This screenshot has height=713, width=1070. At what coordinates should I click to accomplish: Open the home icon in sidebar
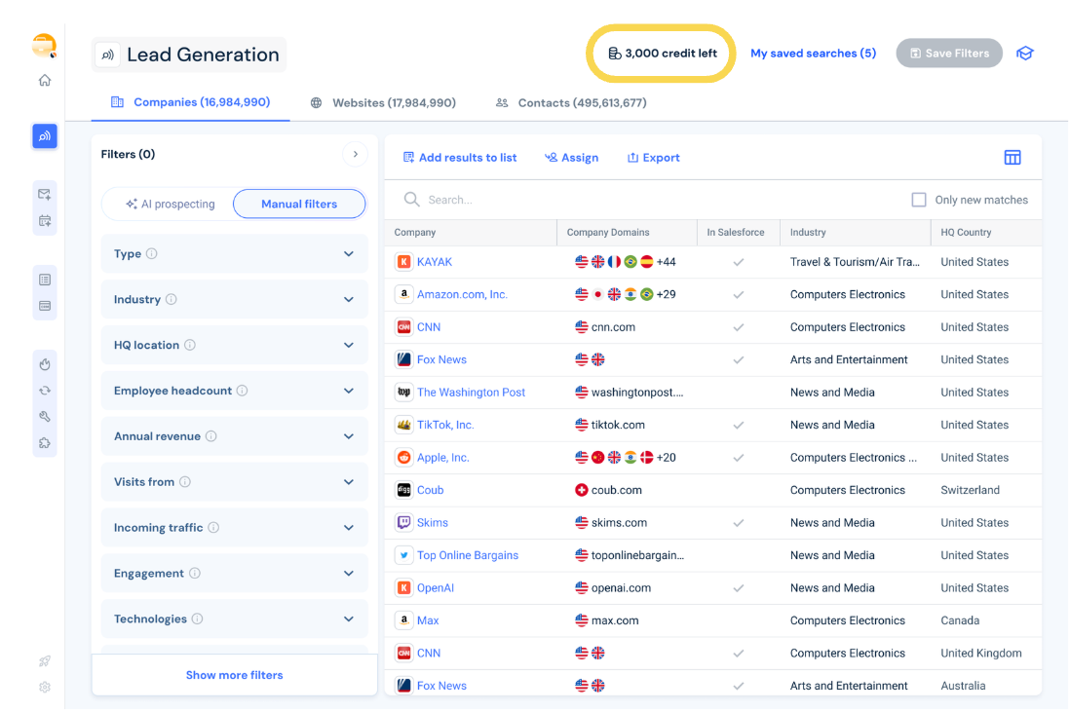coord(45,81)
